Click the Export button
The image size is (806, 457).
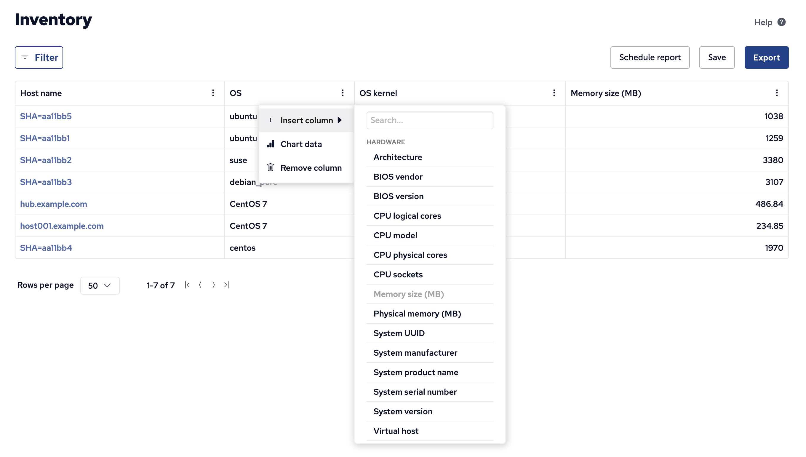pos(767,57)
